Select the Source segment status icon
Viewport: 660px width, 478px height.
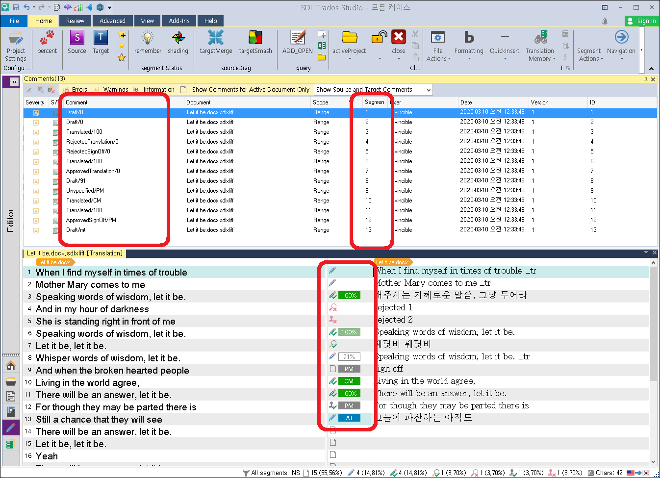pos(76,42)
